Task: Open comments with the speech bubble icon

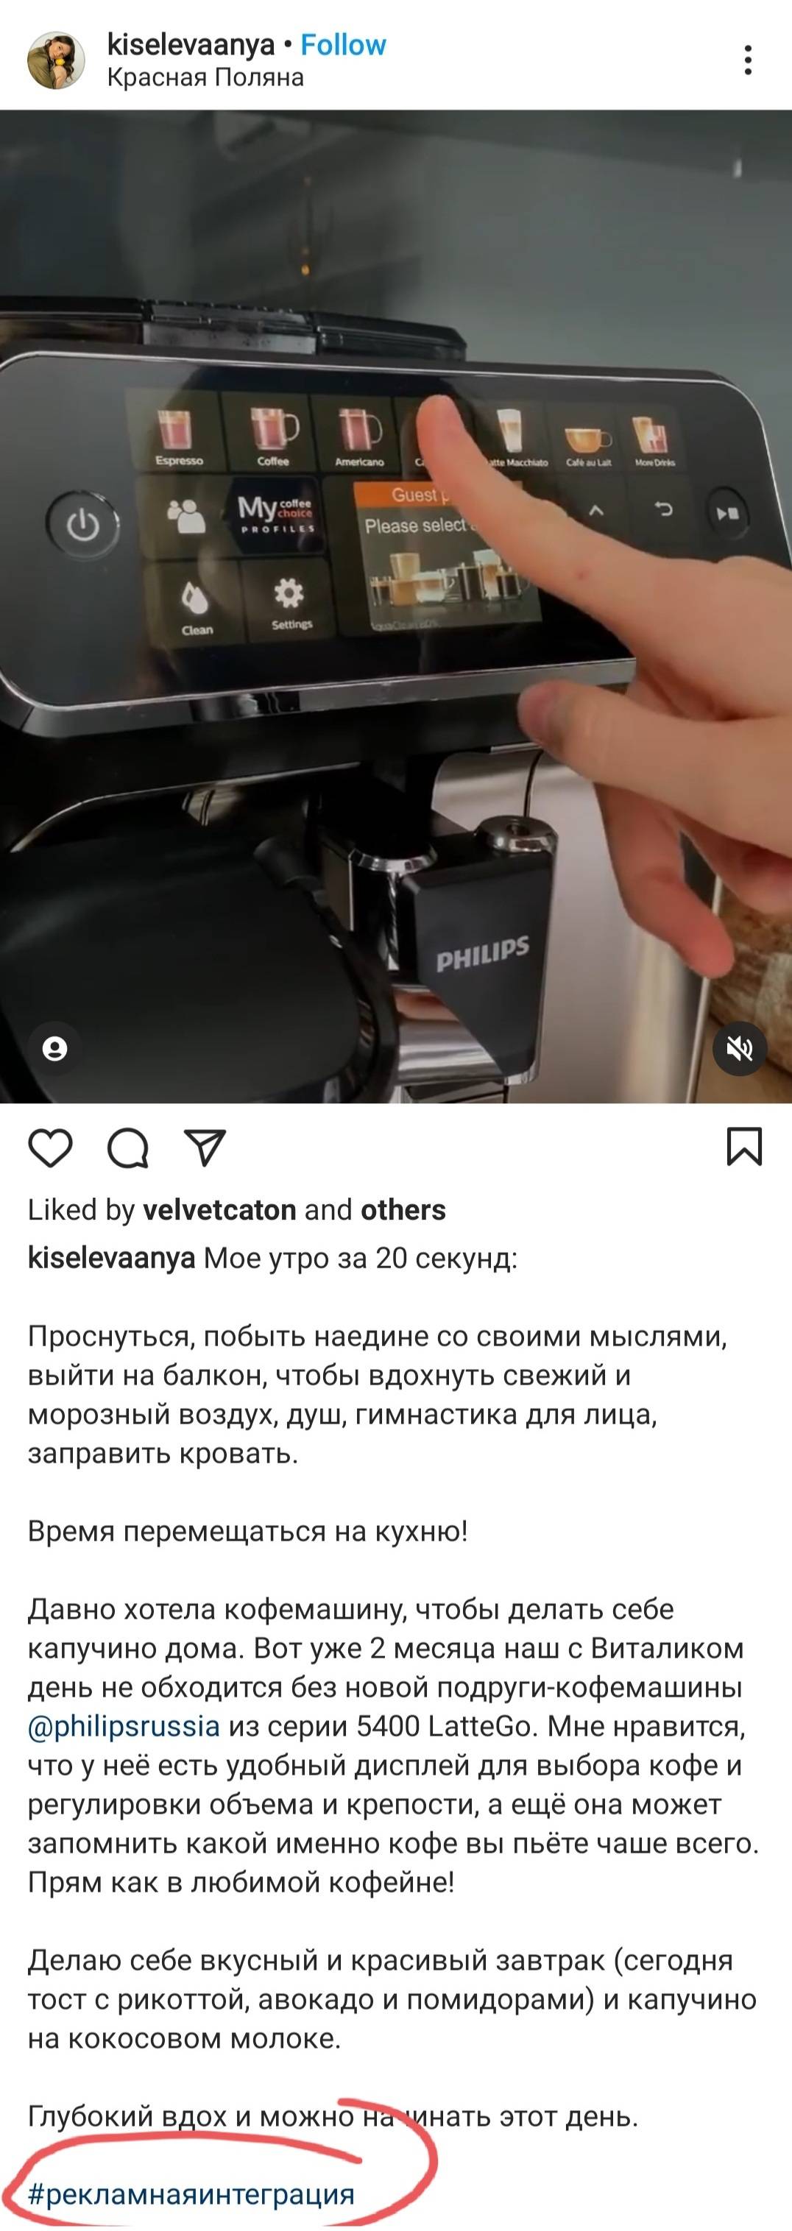Action: [x=128, y=1148]
